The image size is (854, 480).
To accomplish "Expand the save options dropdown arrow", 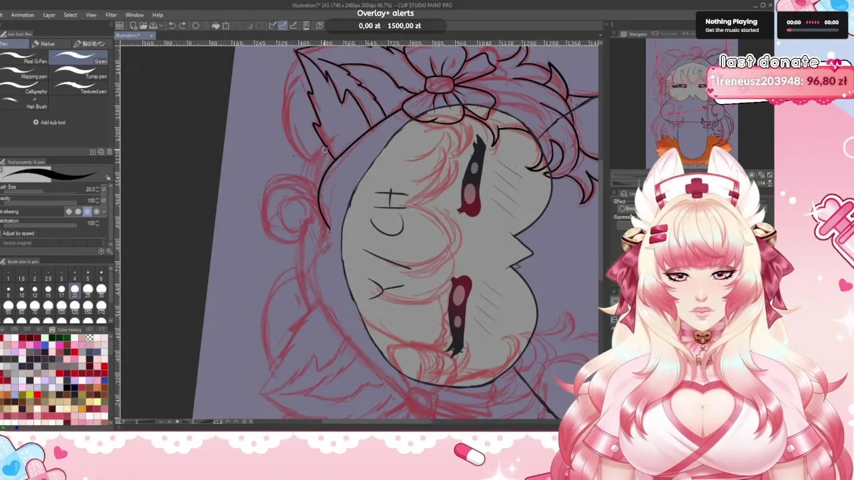I will tap(161, 26).
